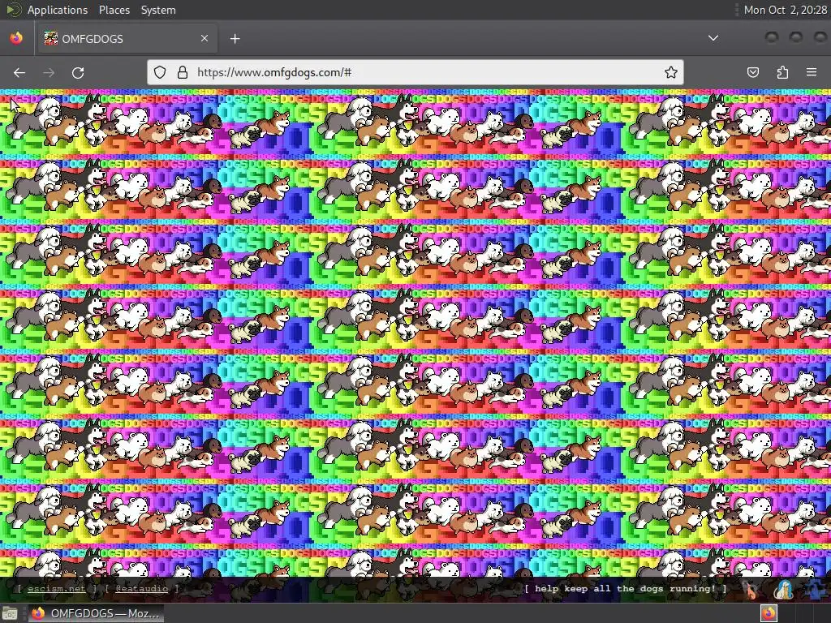Select the OMFGDOGS browser tab

click(126, 38)
